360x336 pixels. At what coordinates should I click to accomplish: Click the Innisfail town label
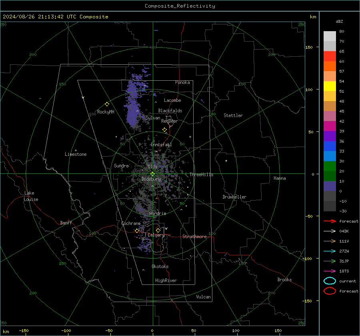click(x=161, y=145)
